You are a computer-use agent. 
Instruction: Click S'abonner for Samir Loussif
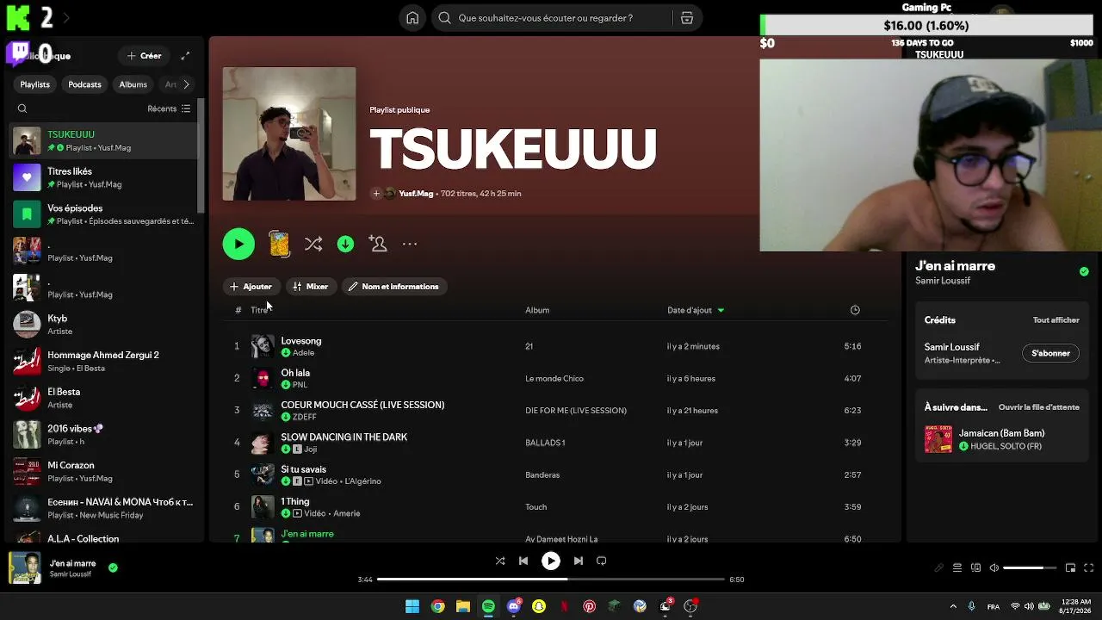pos(1050,353)
